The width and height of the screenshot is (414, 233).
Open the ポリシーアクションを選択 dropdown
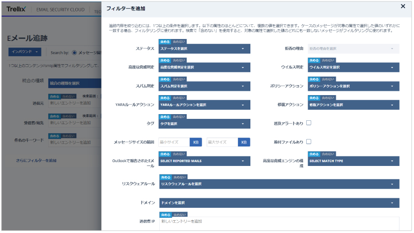(353, 86)
